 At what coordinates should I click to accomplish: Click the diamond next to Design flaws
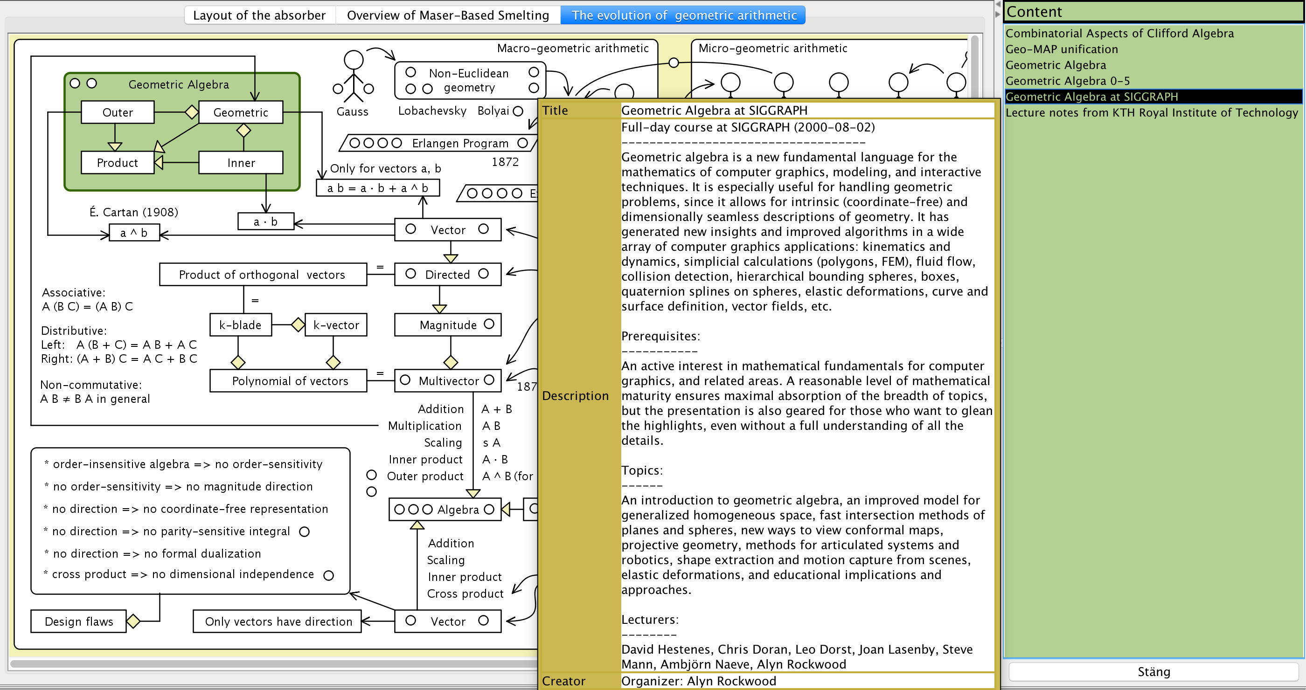pos(133,621)
